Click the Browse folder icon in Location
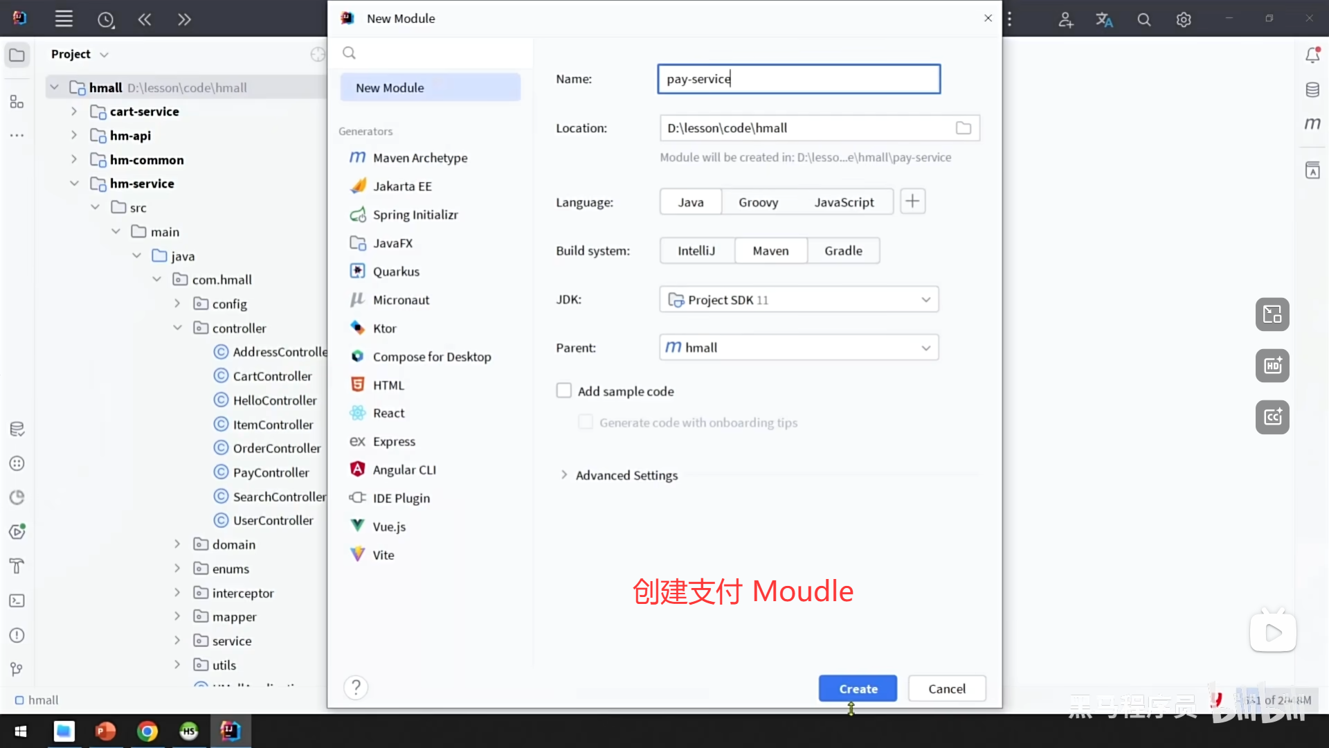Image resolution: width=1329 pixels, height=748 pixels. (963, 128)
